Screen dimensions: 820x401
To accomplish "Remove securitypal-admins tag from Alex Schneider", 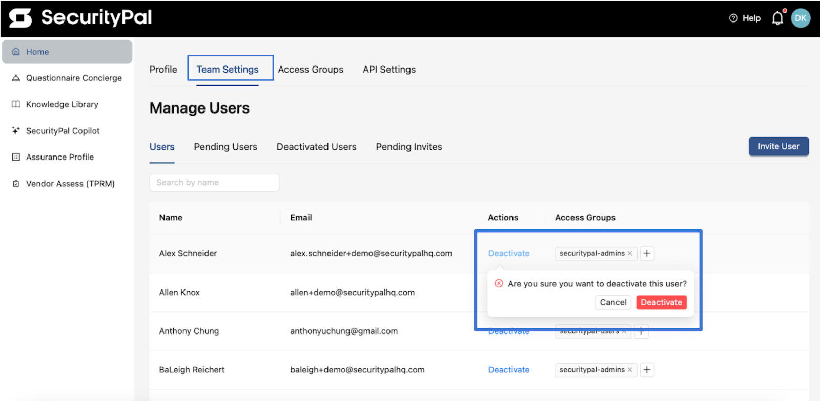I will pos(630,253).
